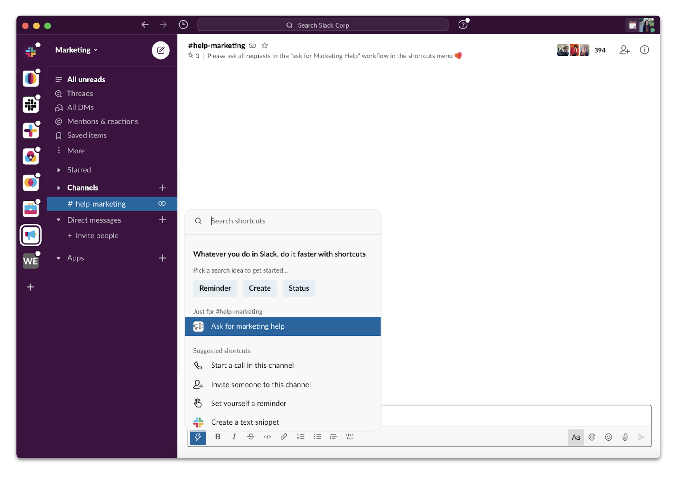679x477 pixels.
Task: Open the Marketing workspace dropdown
Action: click(x=76, y=50)
